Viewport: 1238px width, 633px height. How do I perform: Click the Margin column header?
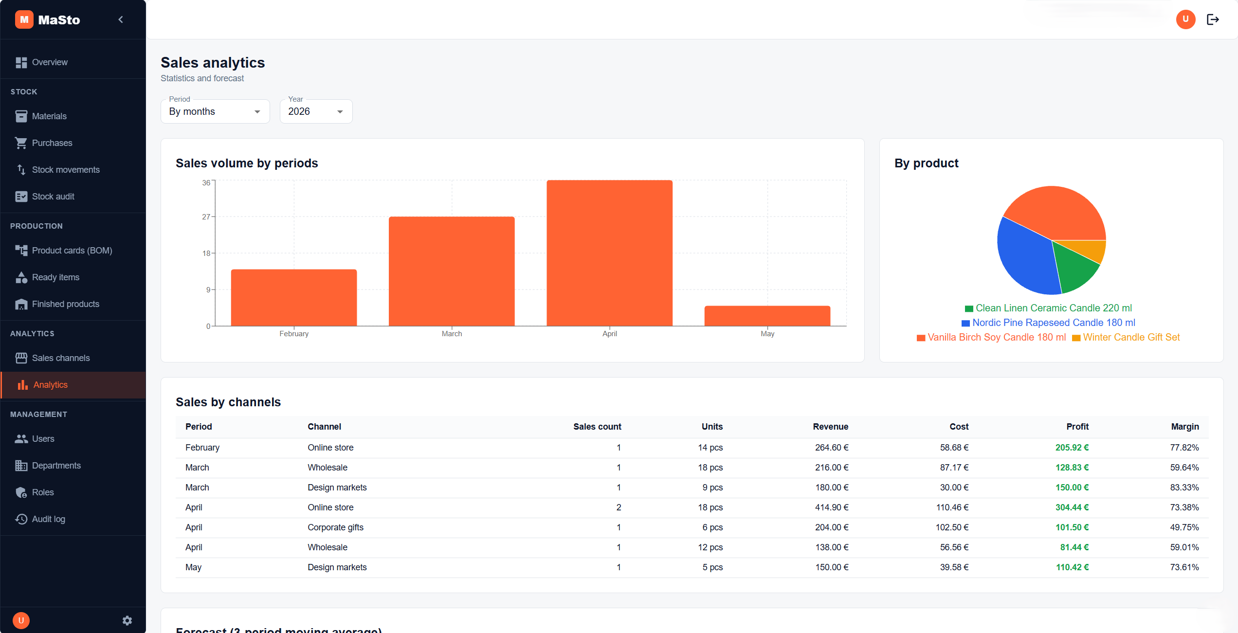tap(1184, 427)
